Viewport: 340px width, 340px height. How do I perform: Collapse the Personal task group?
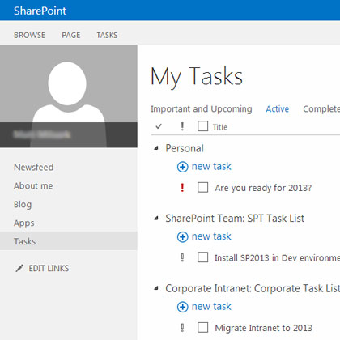coord(156,148)
